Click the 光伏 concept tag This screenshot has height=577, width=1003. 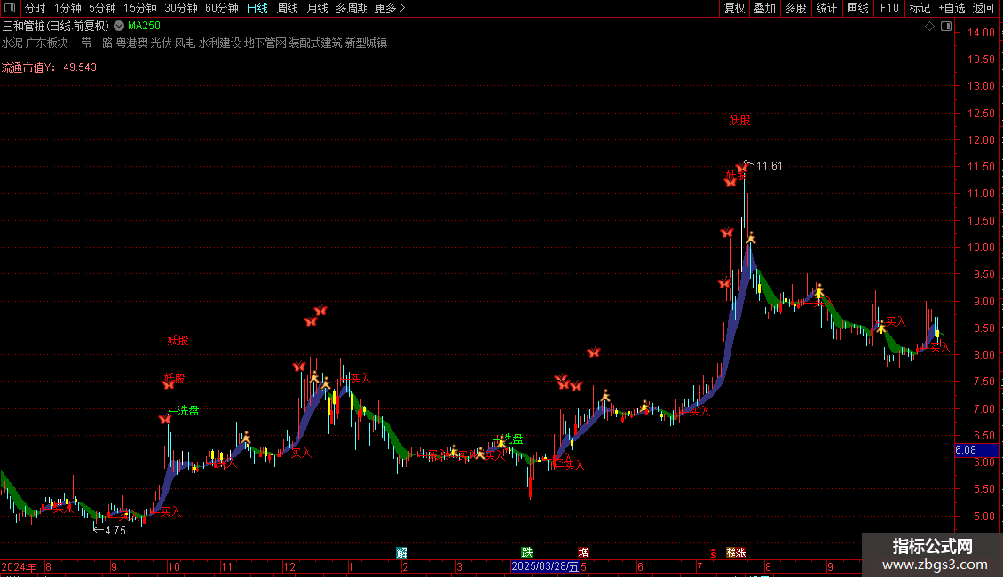coord(162,43)
